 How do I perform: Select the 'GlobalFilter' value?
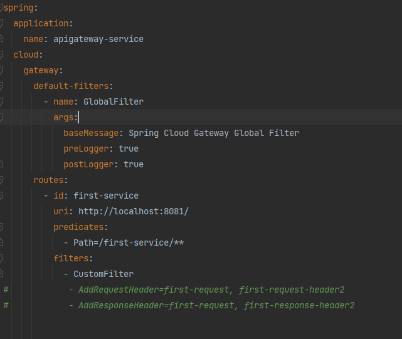pos(114,102)
